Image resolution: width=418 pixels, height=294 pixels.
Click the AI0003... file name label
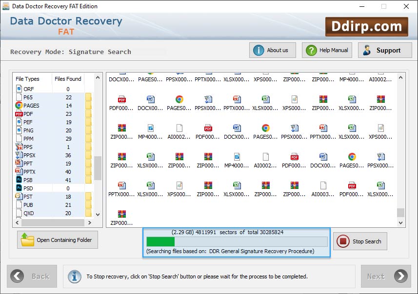322,194
